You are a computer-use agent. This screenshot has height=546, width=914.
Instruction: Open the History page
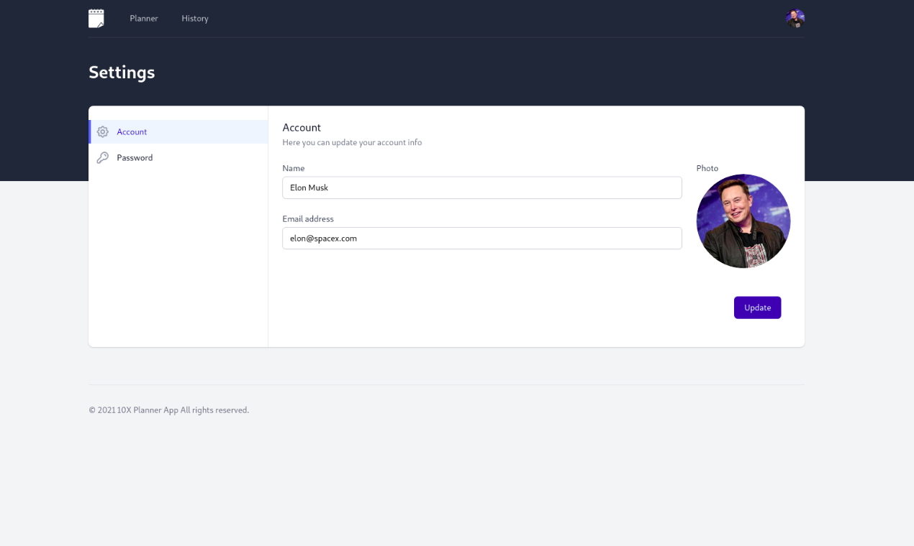tap(194, 18)
